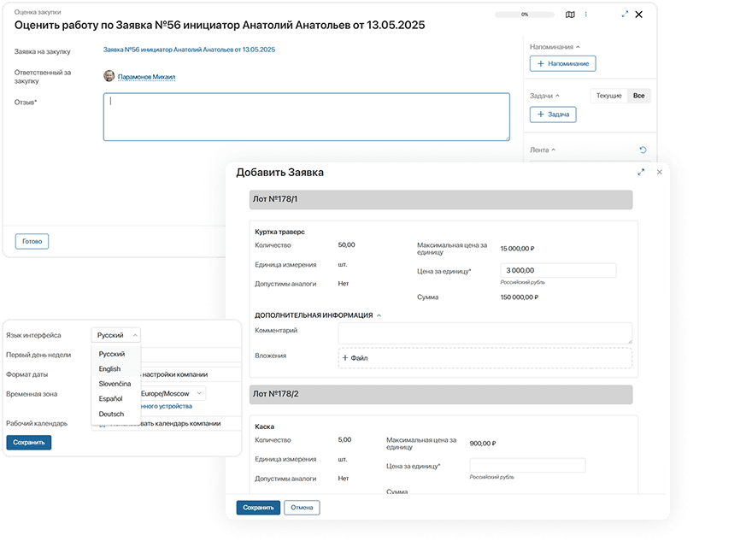Refresh the Лента feed
The height and width of the screenshot is (547, 752).
[x=643, y=150]
